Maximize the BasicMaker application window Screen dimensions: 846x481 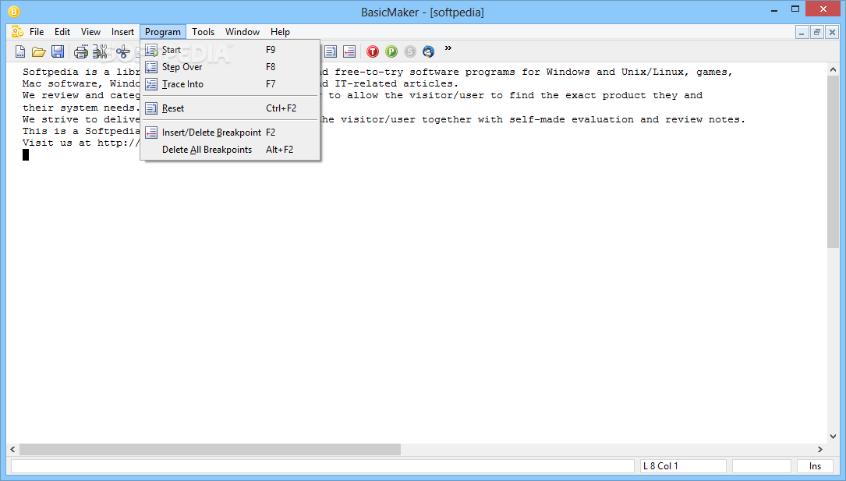click(x=795, y=9)
